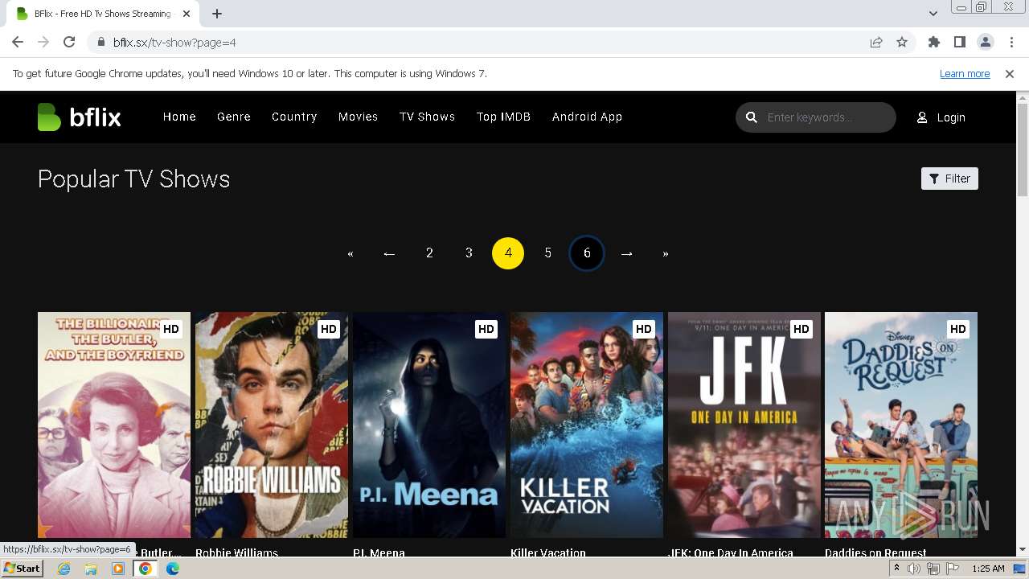Show hidden tray icons arrow
The image size is (1029, 579).
click(x=896, y=569)
